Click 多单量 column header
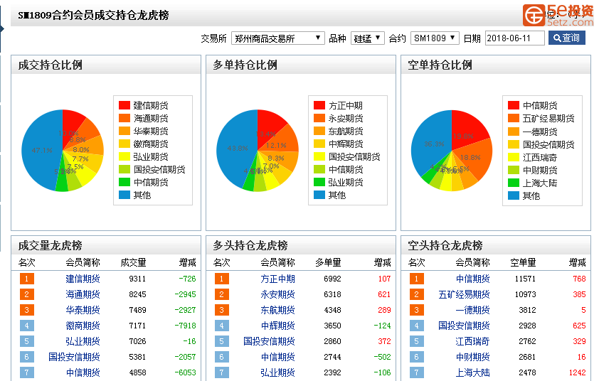 pos(328,263)
